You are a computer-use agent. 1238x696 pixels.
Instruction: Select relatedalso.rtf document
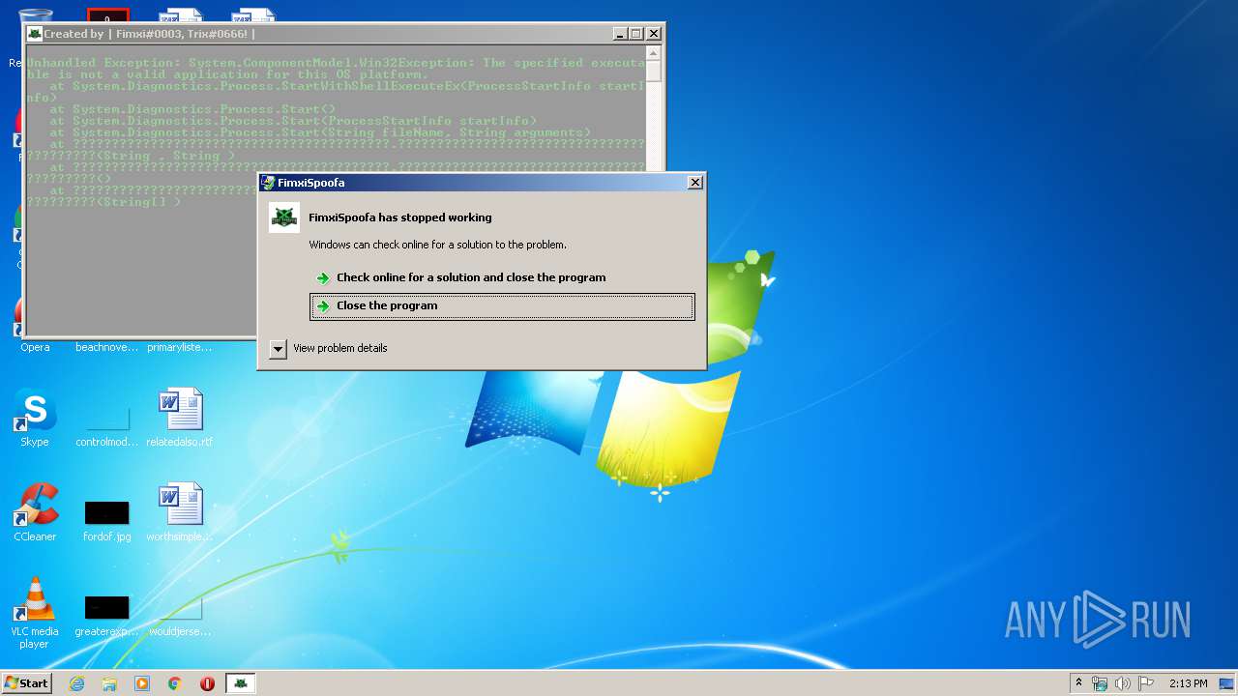(180, 418)
